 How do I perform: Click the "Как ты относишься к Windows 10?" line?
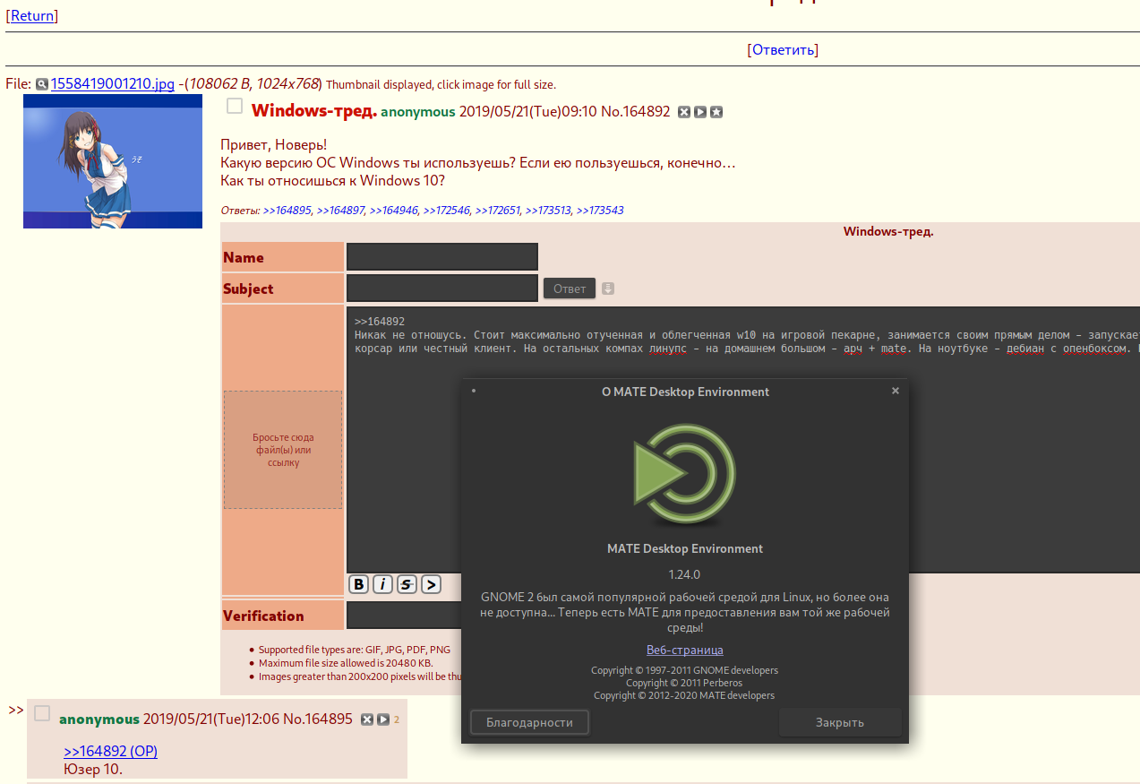click(332, 180)
